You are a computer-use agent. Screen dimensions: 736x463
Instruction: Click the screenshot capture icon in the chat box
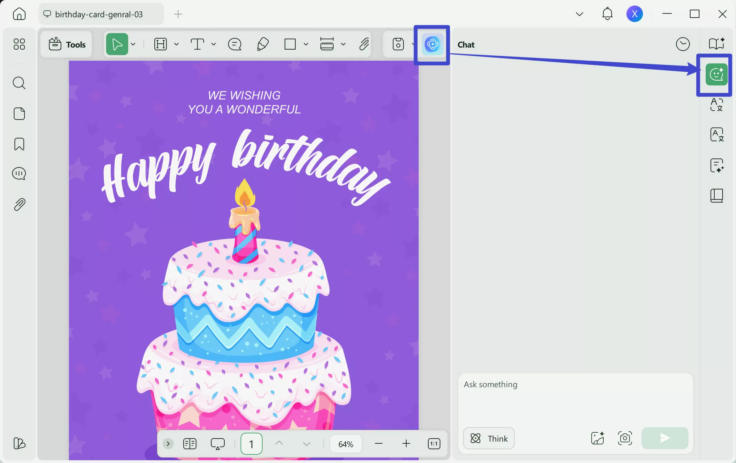[625, 438]
